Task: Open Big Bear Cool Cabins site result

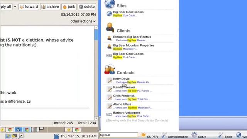Action: click(x=128, y=12)
